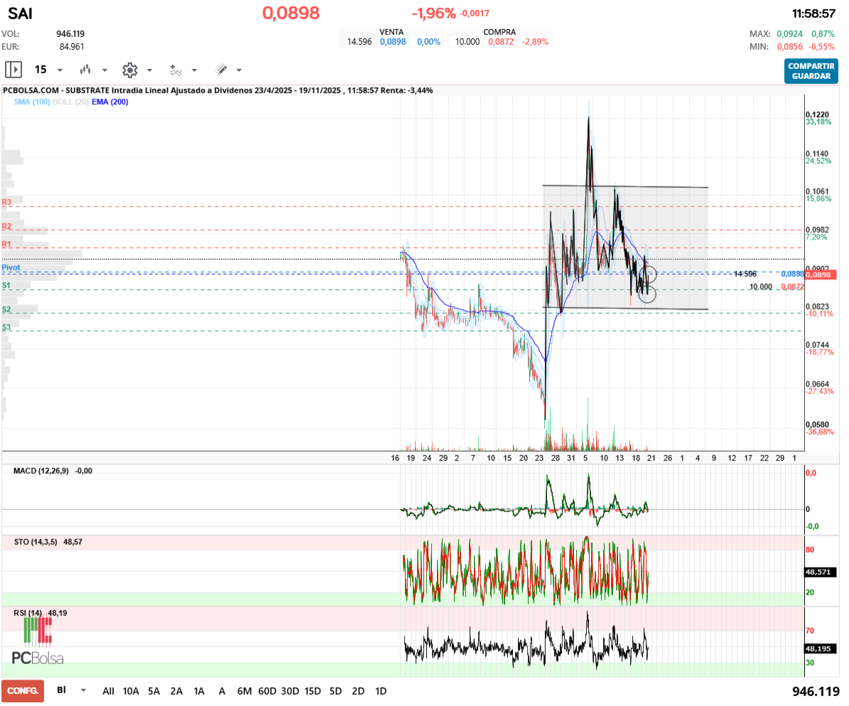This screenshot has height=706, width=849.
Task: Toggle the BOLL (20) indicator label
Action: coord(71,102)
